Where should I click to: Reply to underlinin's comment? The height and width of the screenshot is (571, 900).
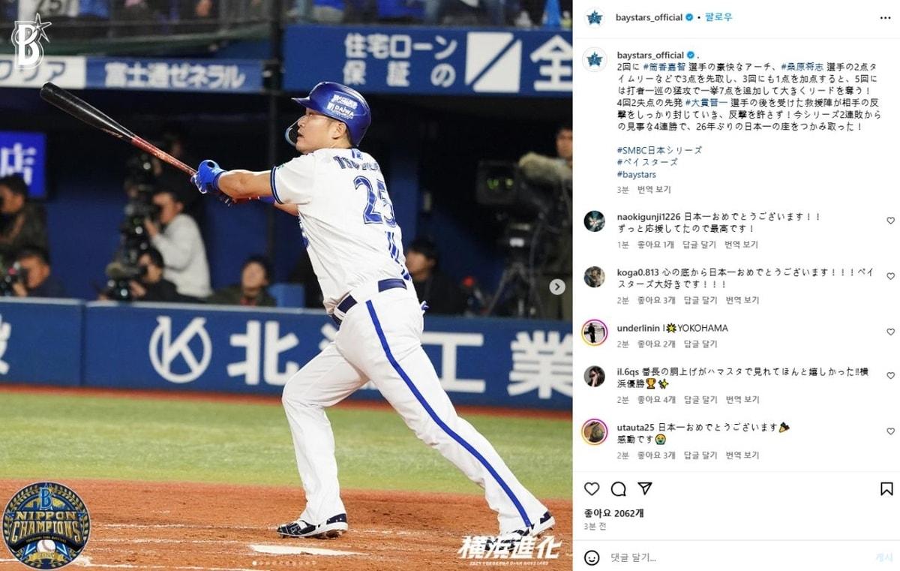pyautogui.click(x=700, y=344)
